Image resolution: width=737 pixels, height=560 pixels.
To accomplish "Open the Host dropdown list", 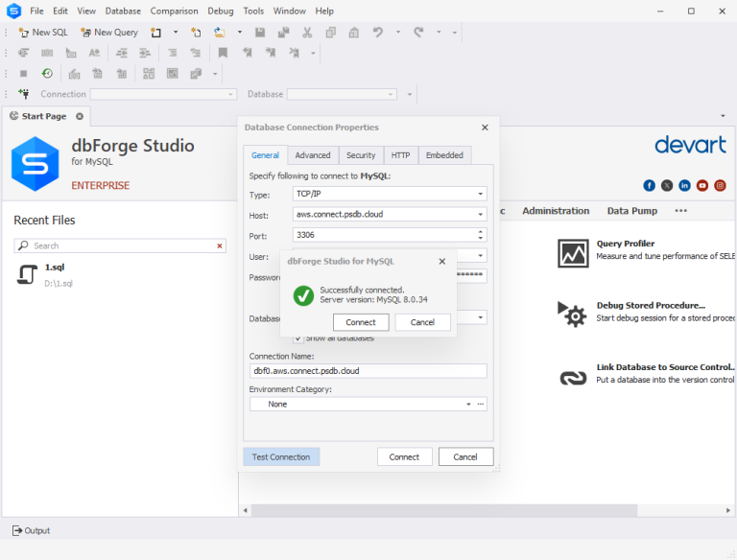I will tap(481, 215).
